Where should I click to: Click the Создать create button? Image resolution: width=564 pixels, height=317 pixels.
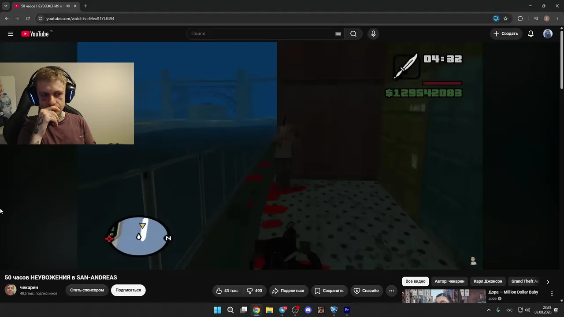506,34
